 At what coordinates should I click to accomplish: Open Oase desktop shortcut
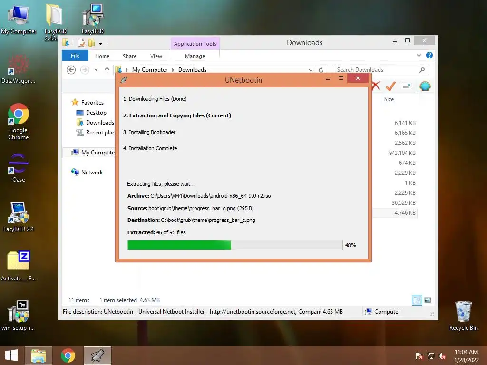tap(19, 168)
